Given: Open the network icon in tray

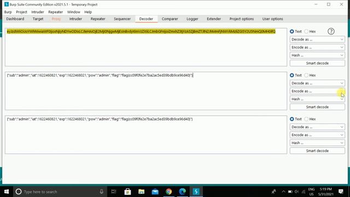Looking at the screenshot, I should [x=304, y=192].
